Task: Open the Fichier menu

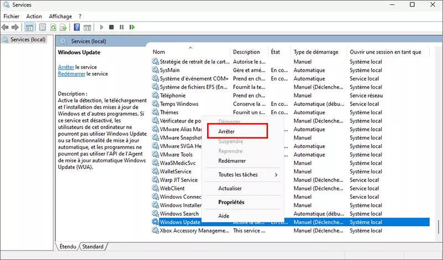Action: click(11, 17)
